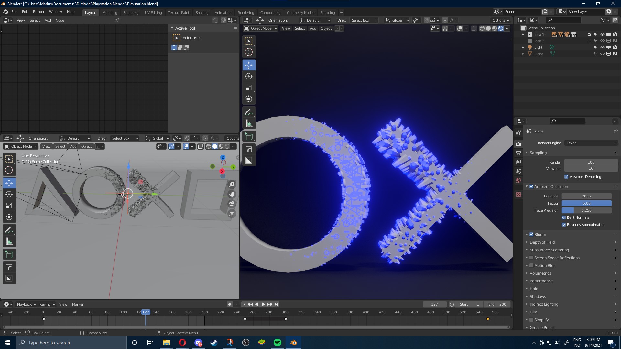Switch to the Geometry Nodes workspace tab
Viewport: 621px width, 349px height.
point(300,12)
